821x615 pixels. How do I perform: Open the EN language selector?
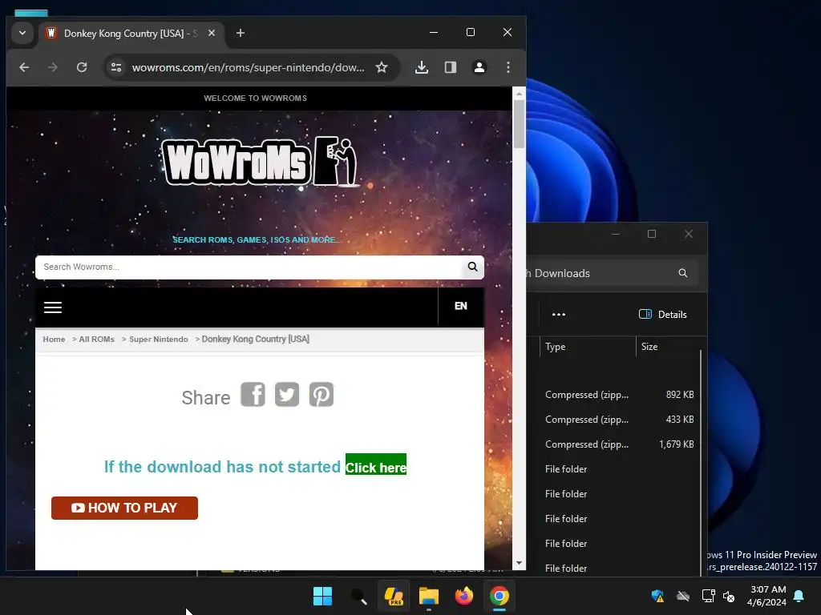pos(461,307)
